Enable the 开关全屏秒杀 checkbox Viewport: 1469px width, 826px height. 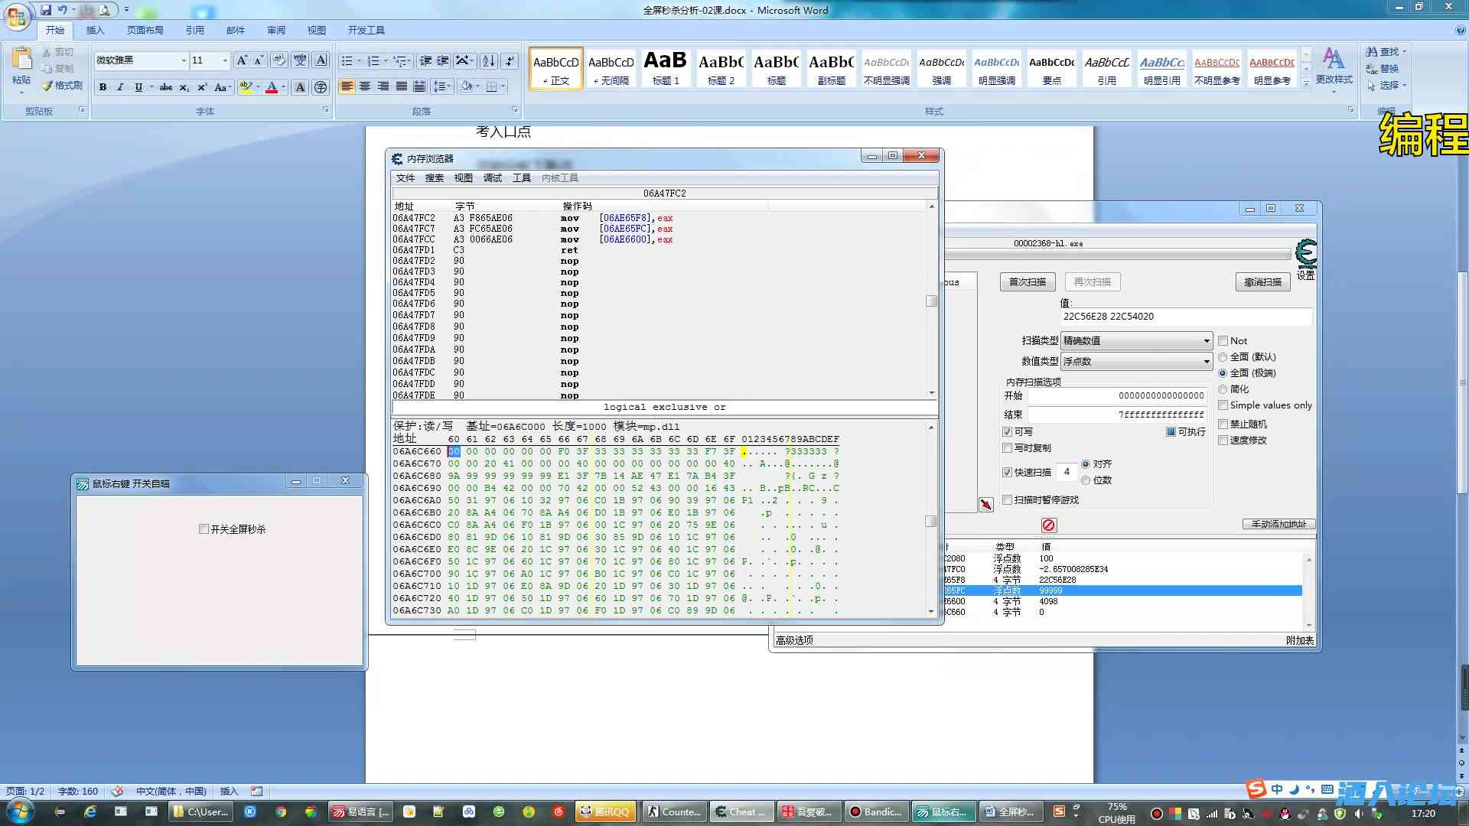[x=204, y=529]
